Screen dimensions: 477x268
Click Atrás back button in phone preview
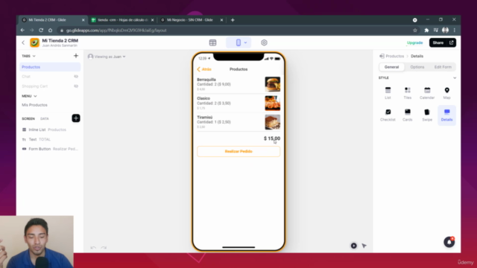[x=204, y=69]
